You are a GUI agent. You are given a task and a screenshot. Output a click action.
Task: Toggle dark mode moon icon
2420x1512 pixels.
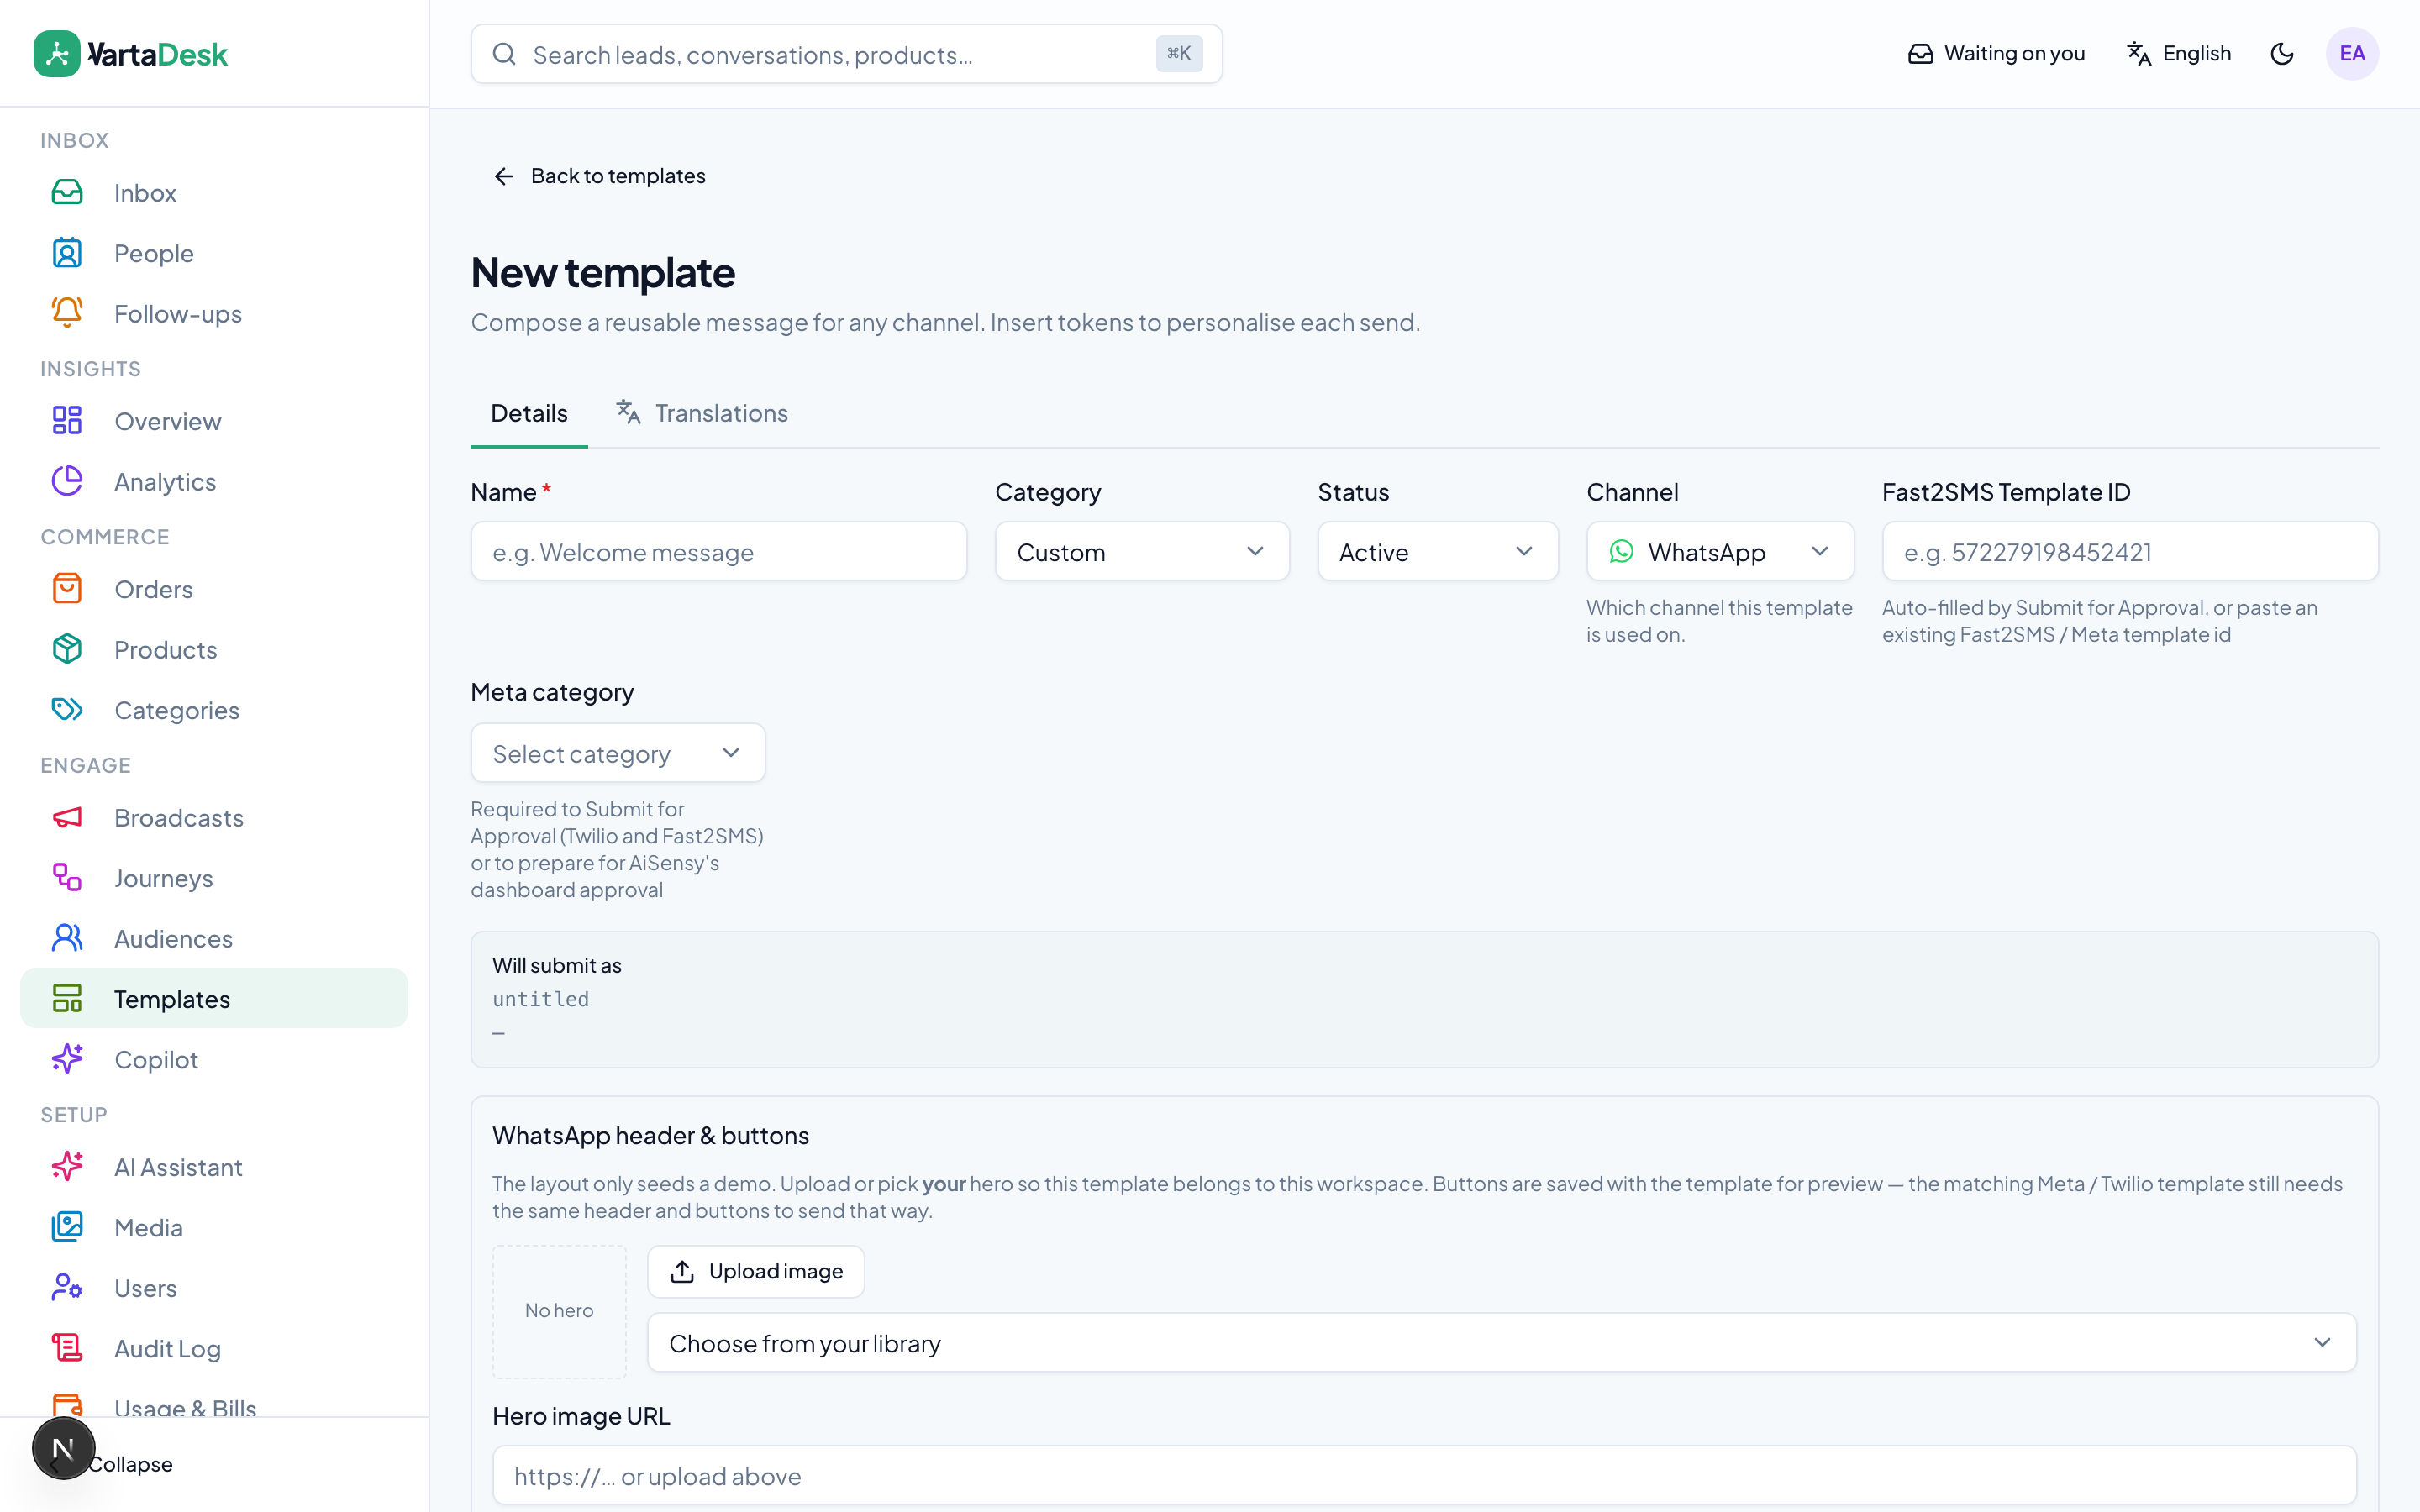pos(2282,54)
